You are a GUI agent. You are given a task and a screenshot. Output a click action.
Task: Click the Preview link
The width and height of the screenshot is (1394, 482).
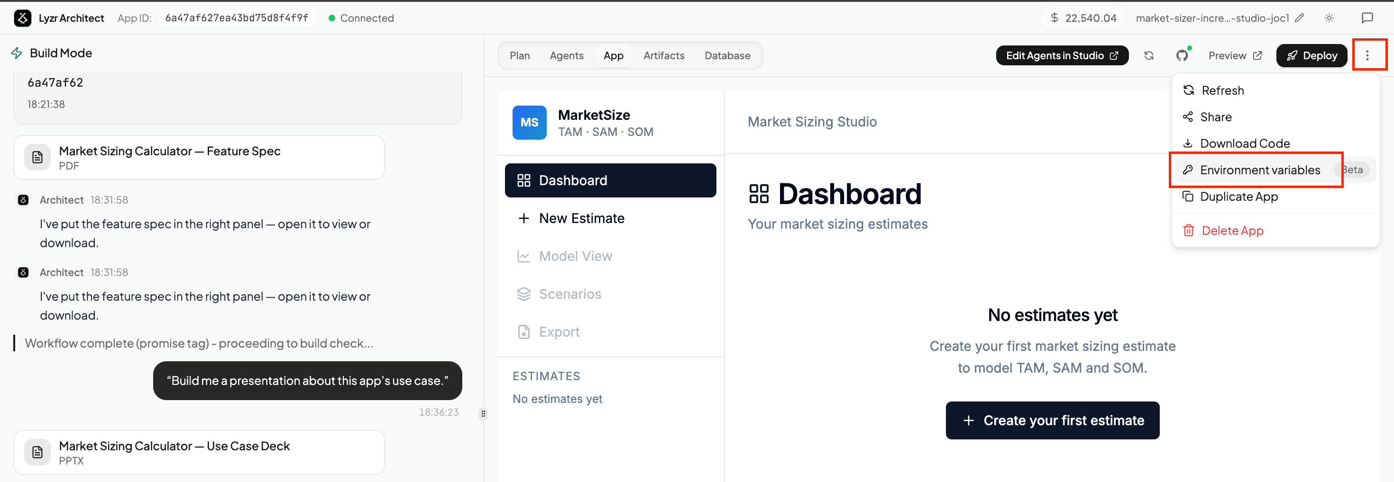click(1235, 56)
